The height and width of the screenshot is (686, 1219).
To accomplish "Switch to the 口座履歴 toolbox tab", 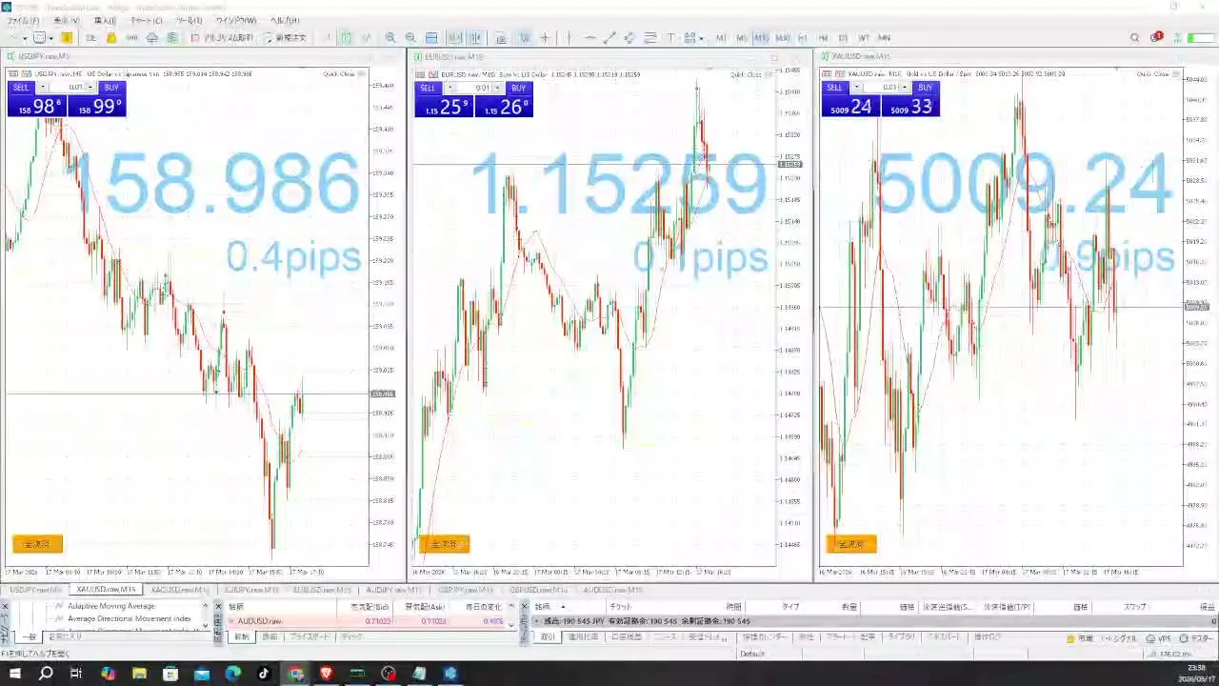I will 625,637.
